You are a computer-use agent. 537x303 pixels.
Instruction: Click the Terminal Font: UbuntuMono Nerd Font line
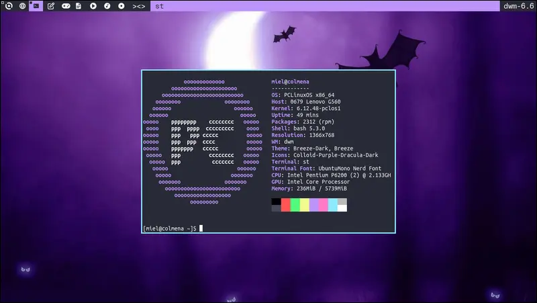tap(326, 168)
